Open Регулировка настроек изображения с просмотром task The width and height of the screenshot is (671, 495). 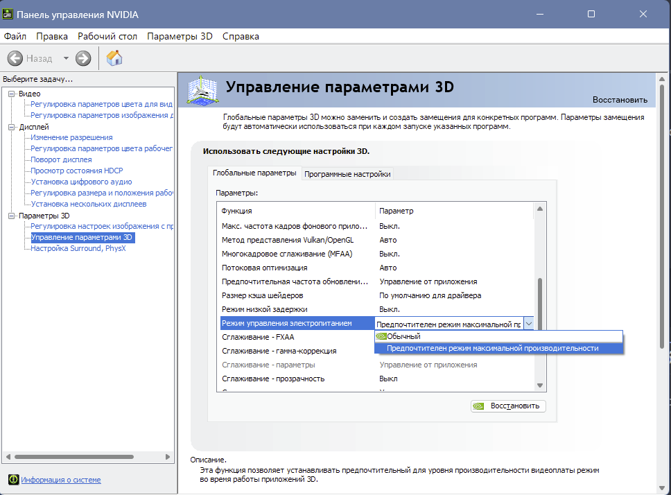[102, 226]
